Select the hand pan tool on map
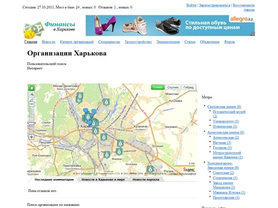 (x=32, y=88)
